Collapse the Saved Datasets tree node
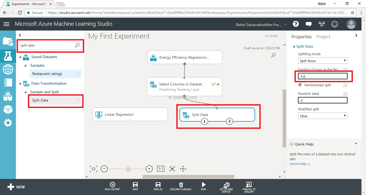The height and width of the screenshot is (195, 366). pyautogui.click(x=20, y=57)
